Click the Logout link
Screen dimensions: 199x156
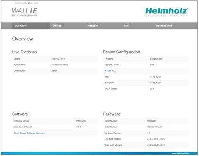pyautogui.click(x=29, y=3)
